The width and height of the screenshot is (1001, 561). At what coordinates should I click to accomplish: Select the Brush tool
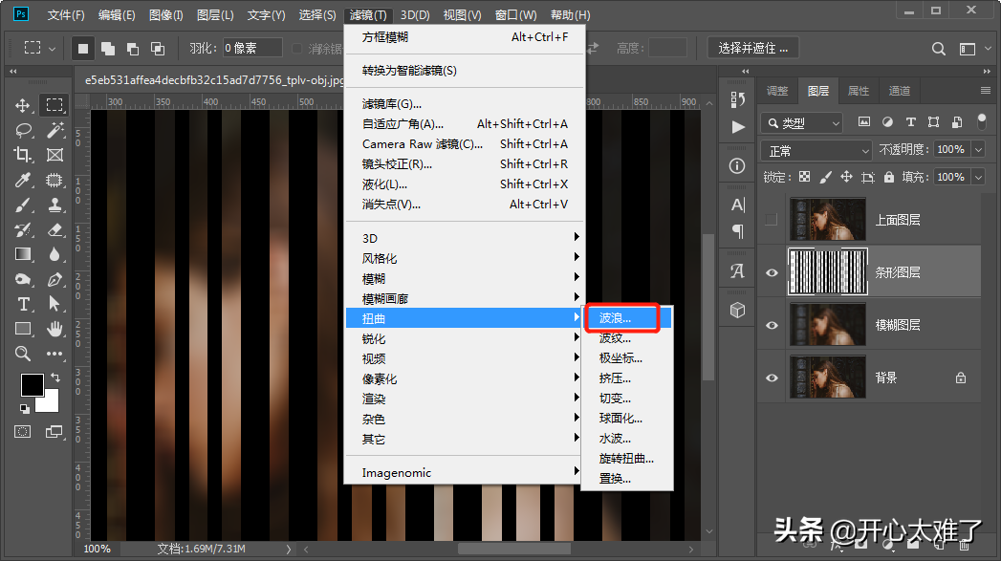[23, 205]
